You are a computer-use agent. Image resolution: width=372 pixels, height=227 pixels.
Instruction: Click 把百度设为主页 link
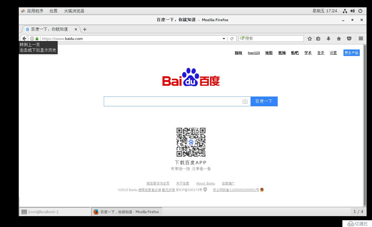click(x=158, y=184)
